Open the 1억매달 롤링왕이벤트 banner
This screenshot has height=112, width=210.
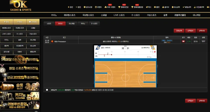point(20,59)
